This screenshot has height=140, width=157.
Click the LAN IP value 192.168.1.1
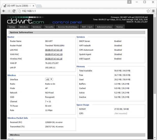[x=50, y=68]
